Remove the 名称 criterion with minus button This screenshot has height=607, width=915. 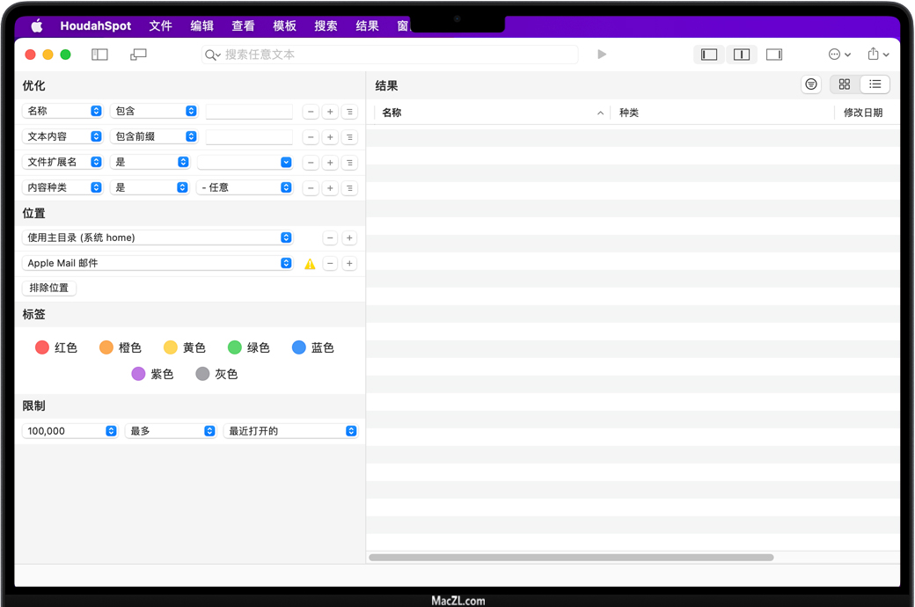pos(311,112)
